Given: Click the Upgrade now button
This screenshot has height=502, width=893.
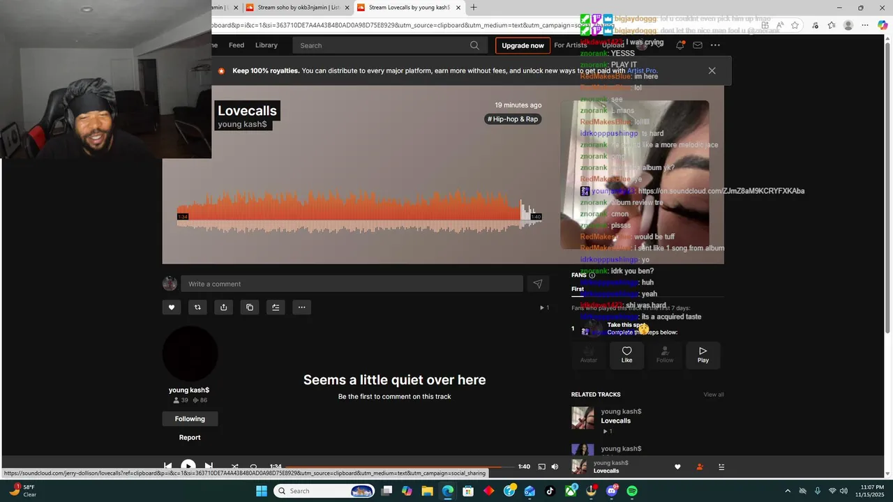Looking at the screenshot, I should click(x=523, y=45).
